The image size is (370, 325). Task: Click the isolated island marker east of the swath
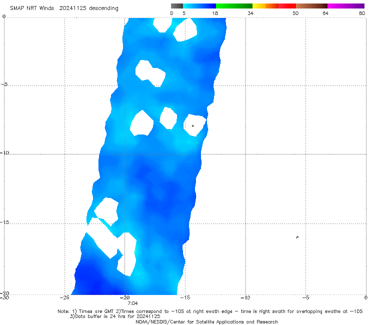click(297, 237)
